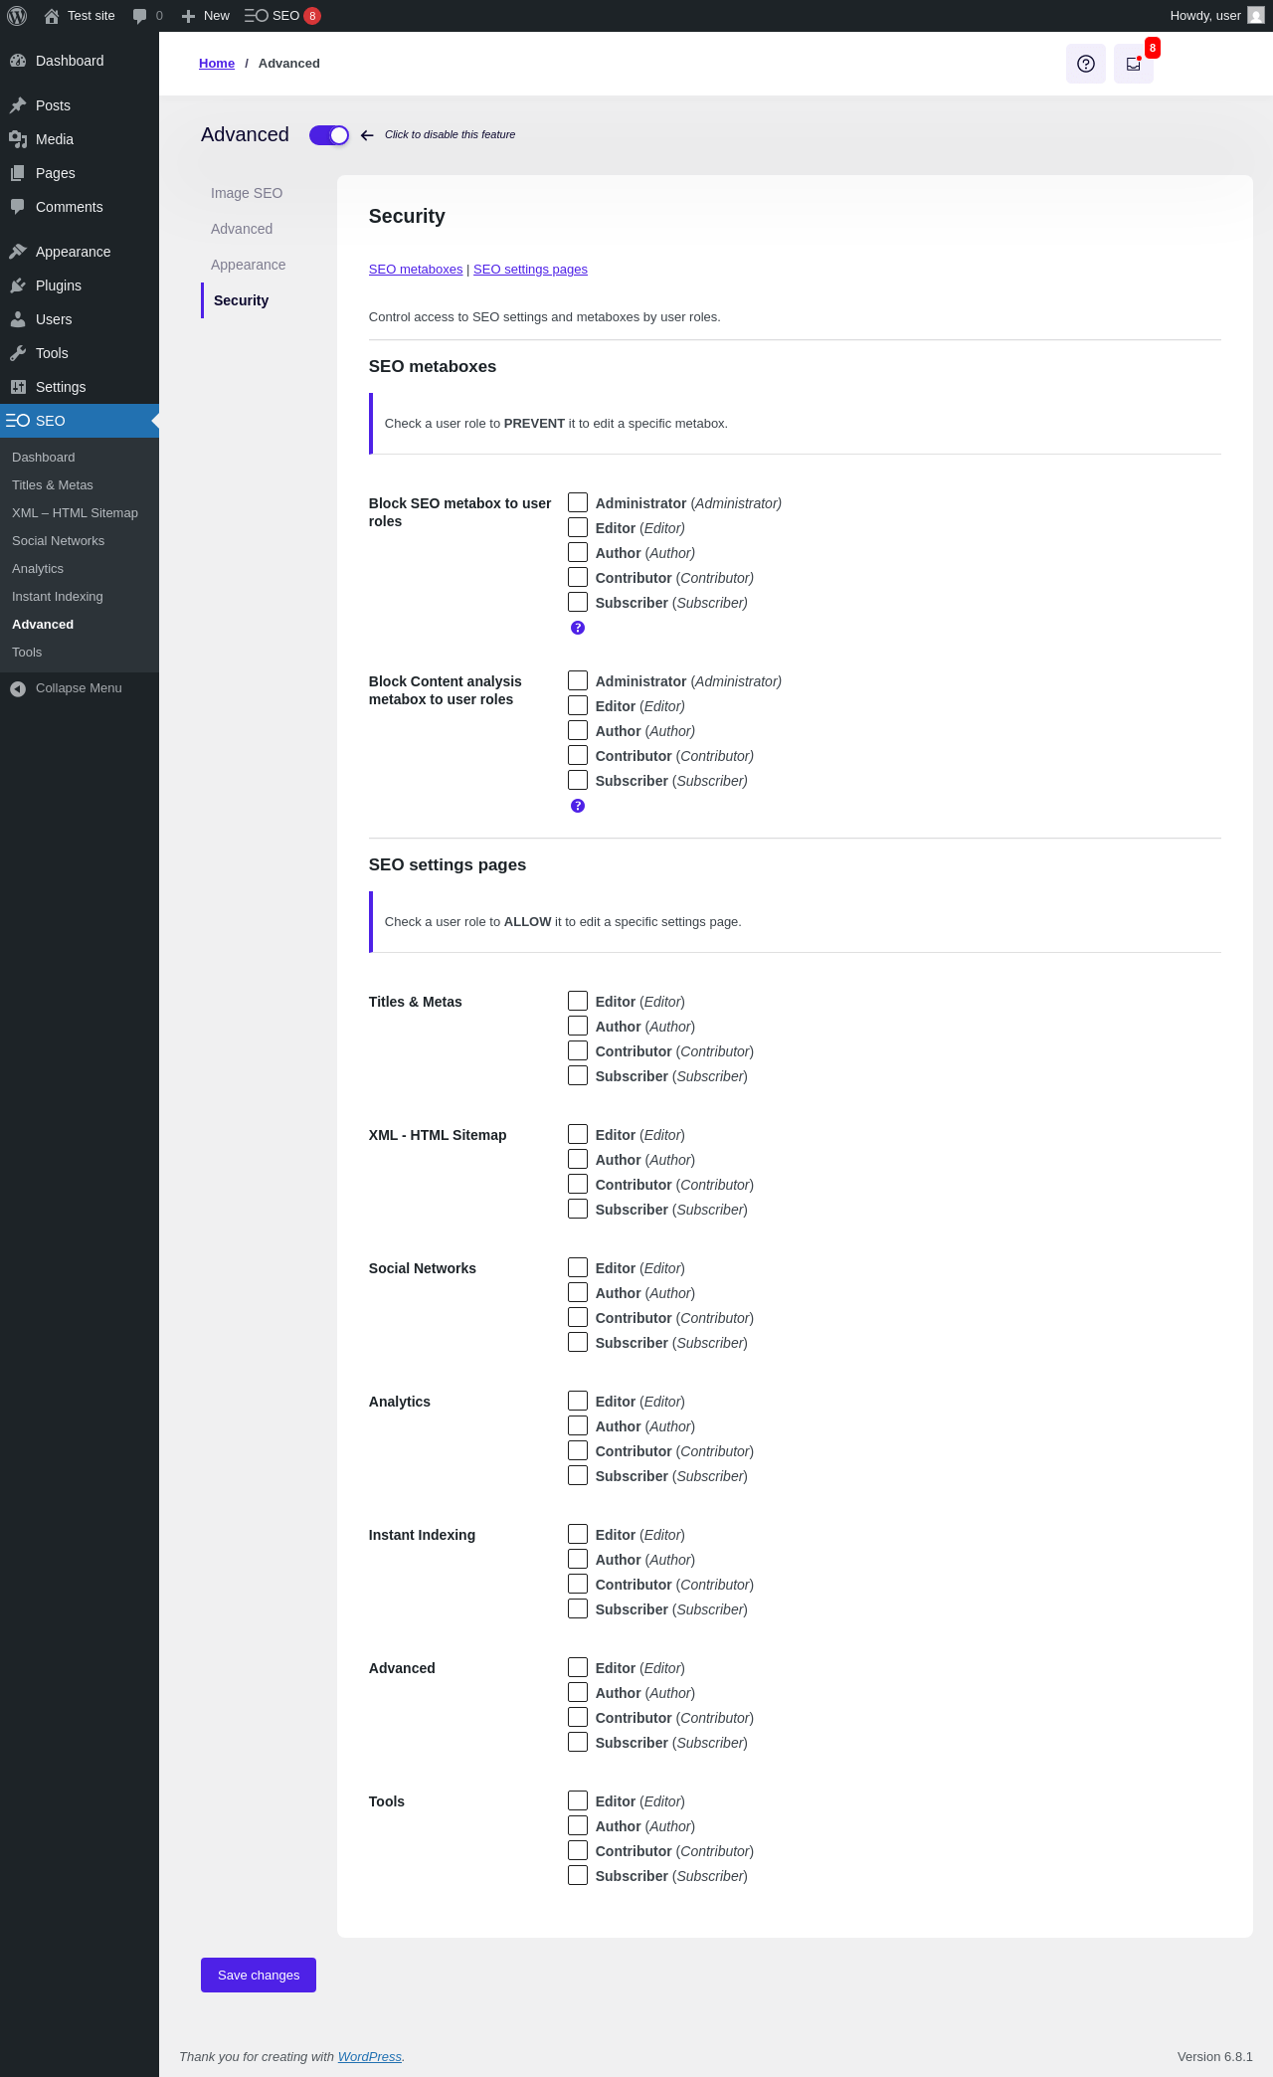
Task: Click the WordPress logo in admin bar
Action: pyautogui.click(x=17, y=16)
